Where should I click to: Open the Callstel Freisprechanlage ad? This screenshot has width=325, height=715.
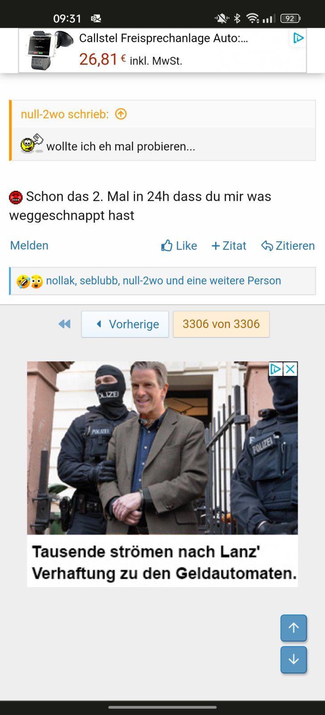[x=162, y=50]
